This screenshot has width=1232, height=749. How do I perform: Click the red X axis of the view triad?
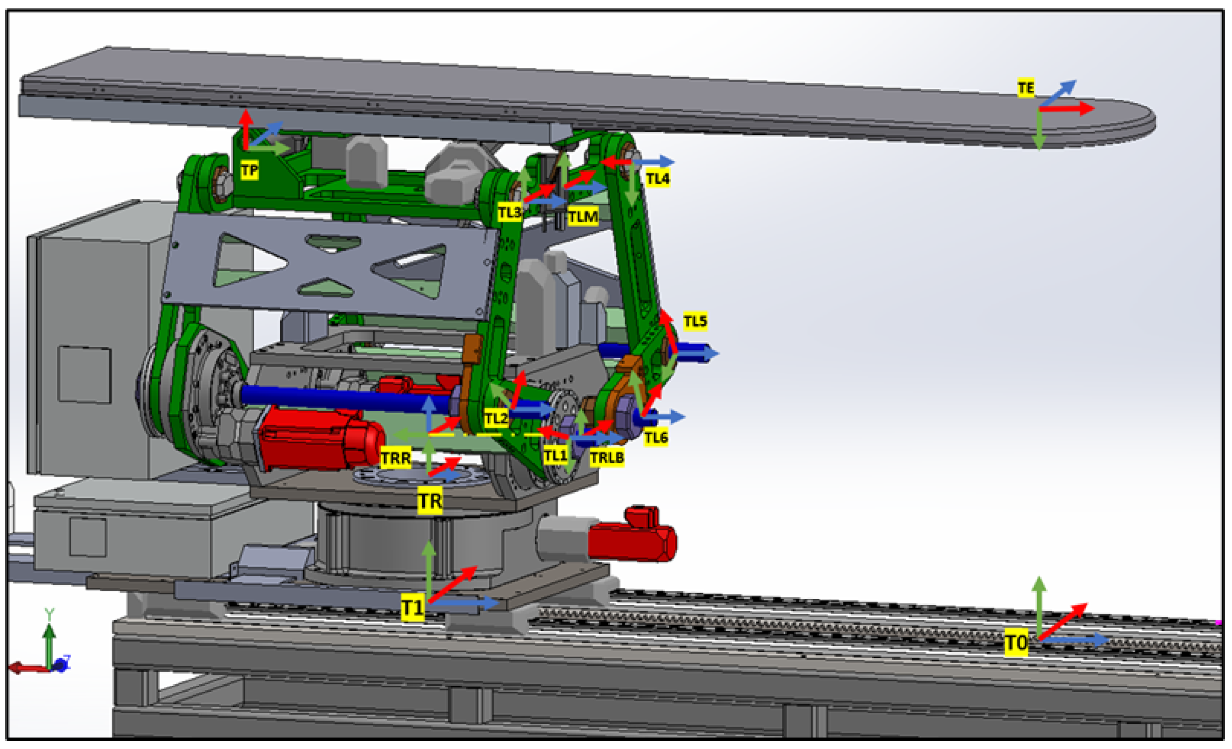click(29, 668)
